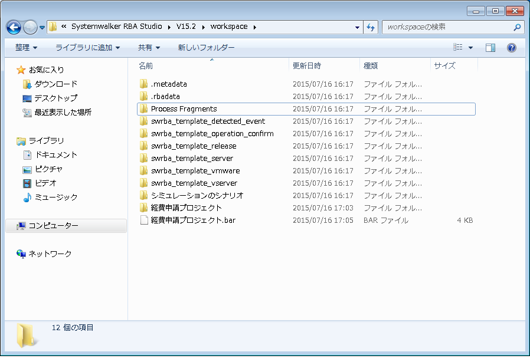Click Systemwalker RBA Studio in address path
Screen dimensions: 530x362
117,27
